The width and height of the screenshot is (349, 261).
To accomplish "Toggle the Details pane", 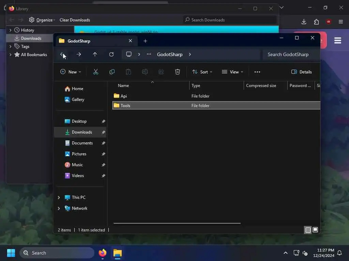I will pos(302,72).
